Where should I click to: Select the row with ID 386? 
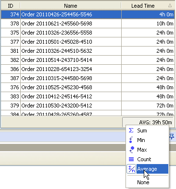[88, 69]
